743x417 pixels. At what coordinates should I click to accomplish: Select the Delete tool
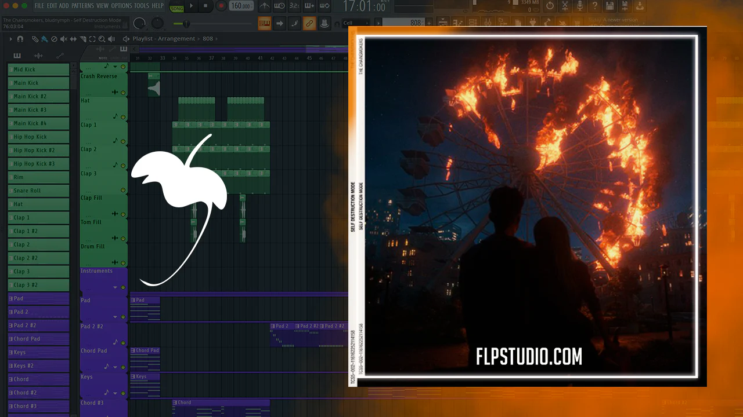tap(54, 39)
